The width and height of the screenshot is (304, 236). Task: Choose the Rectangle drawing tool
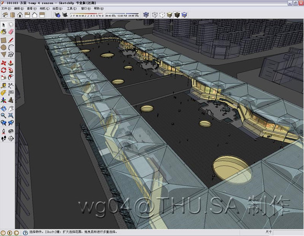click(4, 40)
